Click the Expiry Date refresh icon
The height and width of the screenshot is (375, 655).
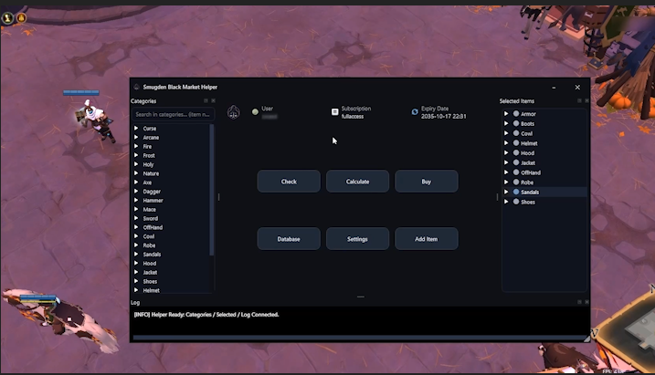tap(415, 112)
